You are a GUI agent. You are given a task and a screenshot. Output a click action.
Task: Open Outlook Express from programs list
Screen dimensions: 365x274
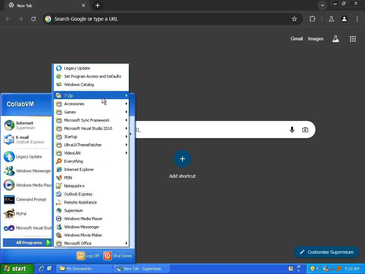click(x=91, y=194)
